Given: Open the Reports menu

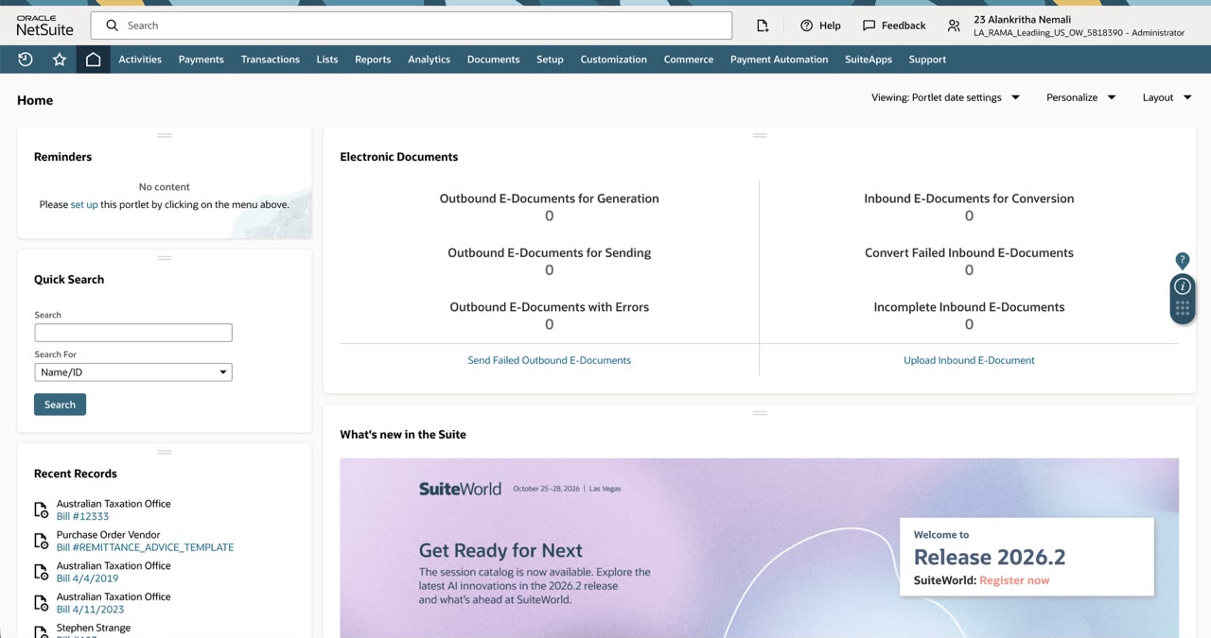Looking at the screenshot, I should tap(373, 59).
